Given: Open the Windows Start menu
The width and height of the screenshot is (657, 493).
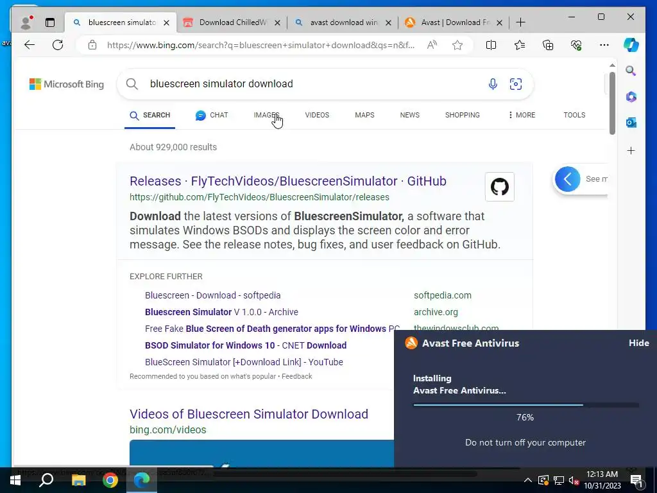Looking at the screenshot, I should point(15,480).
